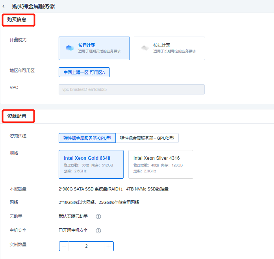Click the blue cube icon in 按月计费
Viewport: 274px width, 259px height.
(x=70, y=48)
